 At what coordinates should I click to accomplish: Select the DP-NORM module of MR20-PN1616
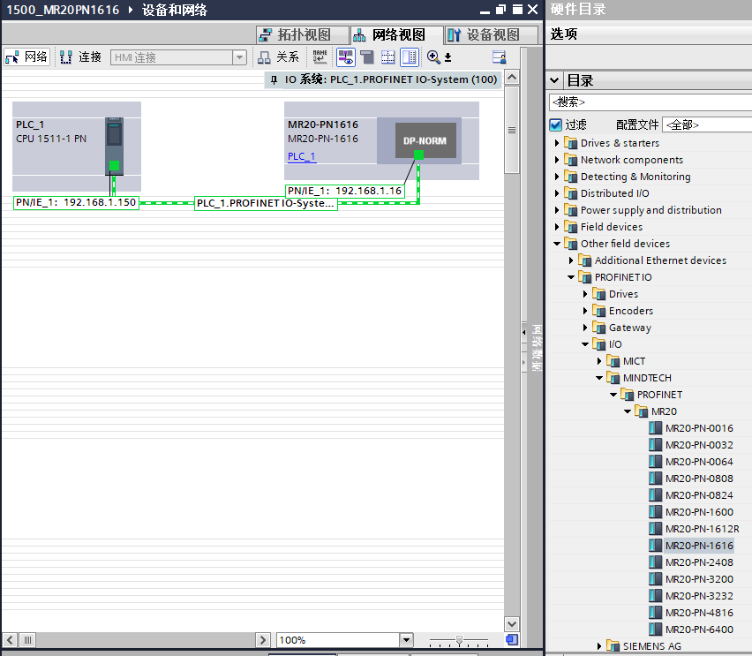425,140
